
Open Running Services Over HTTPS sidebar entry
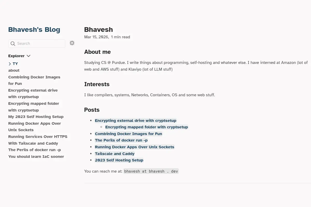pos(38,140)
